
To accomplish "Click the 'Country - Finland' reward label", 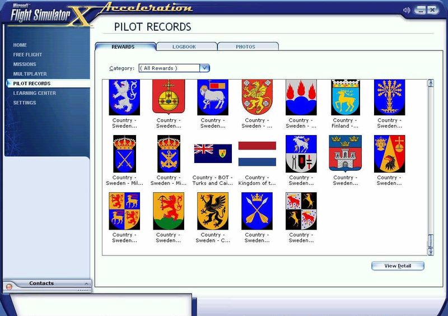I will (345, 123).
